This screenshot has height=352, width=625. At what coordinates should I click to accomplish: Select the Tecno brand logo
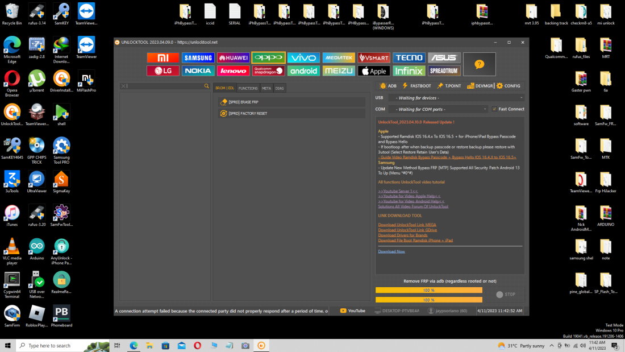409,58
